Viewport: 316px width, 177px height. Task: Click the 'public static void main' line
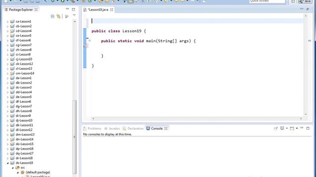tap(148, 41)
